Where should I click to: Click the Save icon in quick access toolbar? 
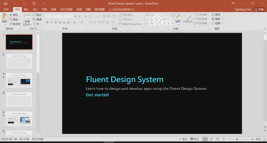[x=5, y=3]
